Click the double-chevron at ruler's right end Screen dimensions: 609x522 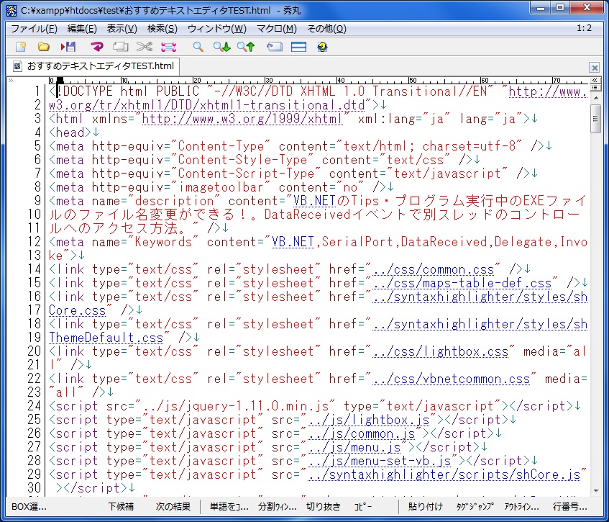(595, 80)
